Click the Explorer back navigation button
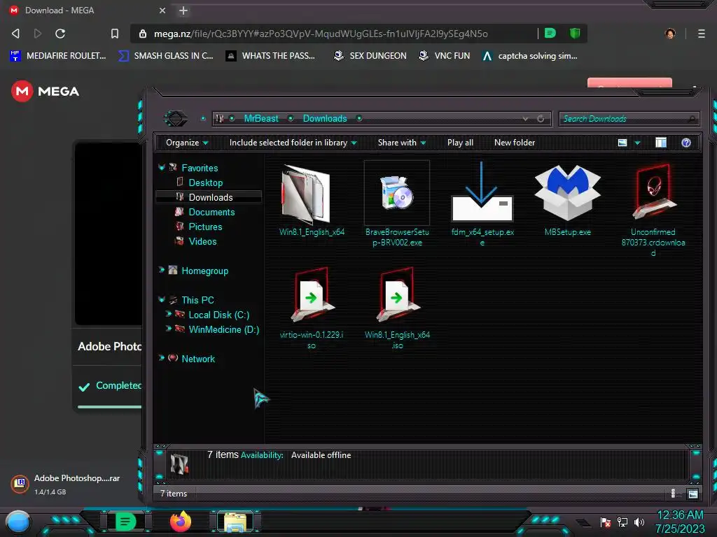Screen dimensions: 717x537 176,119
